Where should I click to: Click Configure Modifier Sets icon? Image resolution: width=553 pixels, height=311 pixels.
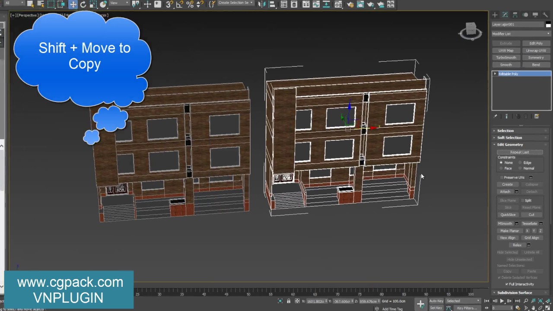point(537,116)
